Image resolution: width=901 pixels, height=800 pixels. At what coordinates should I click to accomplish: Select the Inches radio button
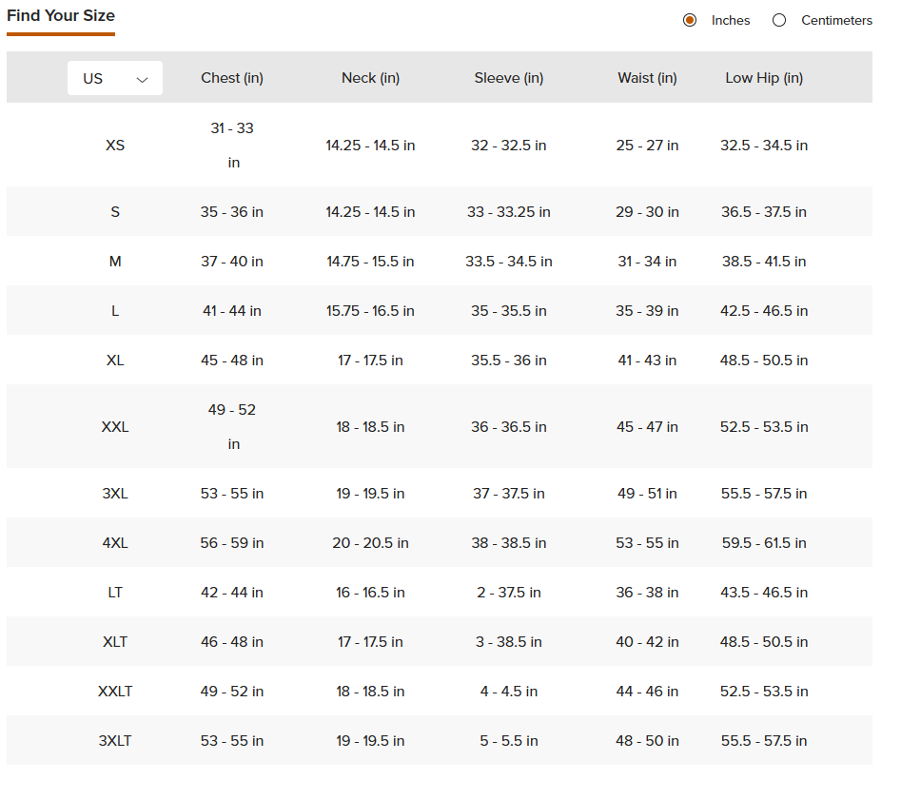(690, 20)
